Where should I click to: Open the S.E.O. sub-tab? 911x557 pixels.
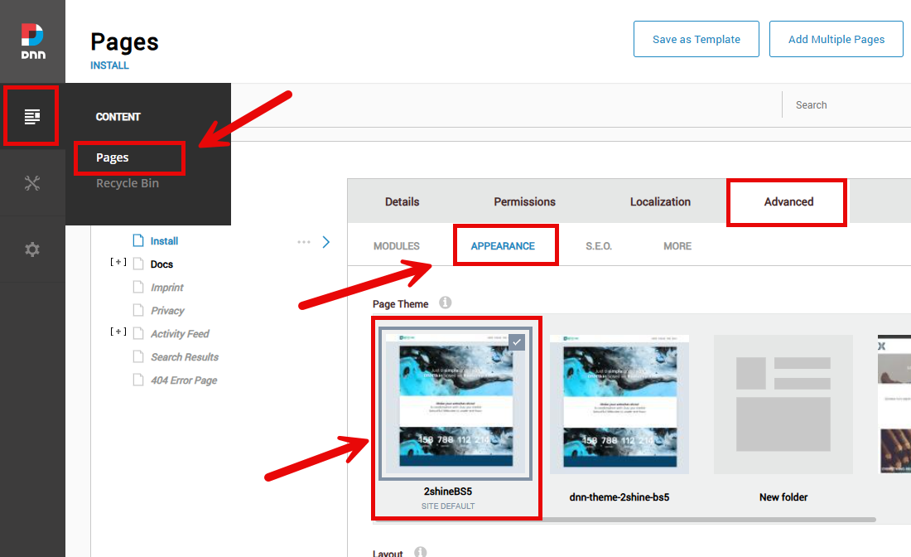point(599,246)
